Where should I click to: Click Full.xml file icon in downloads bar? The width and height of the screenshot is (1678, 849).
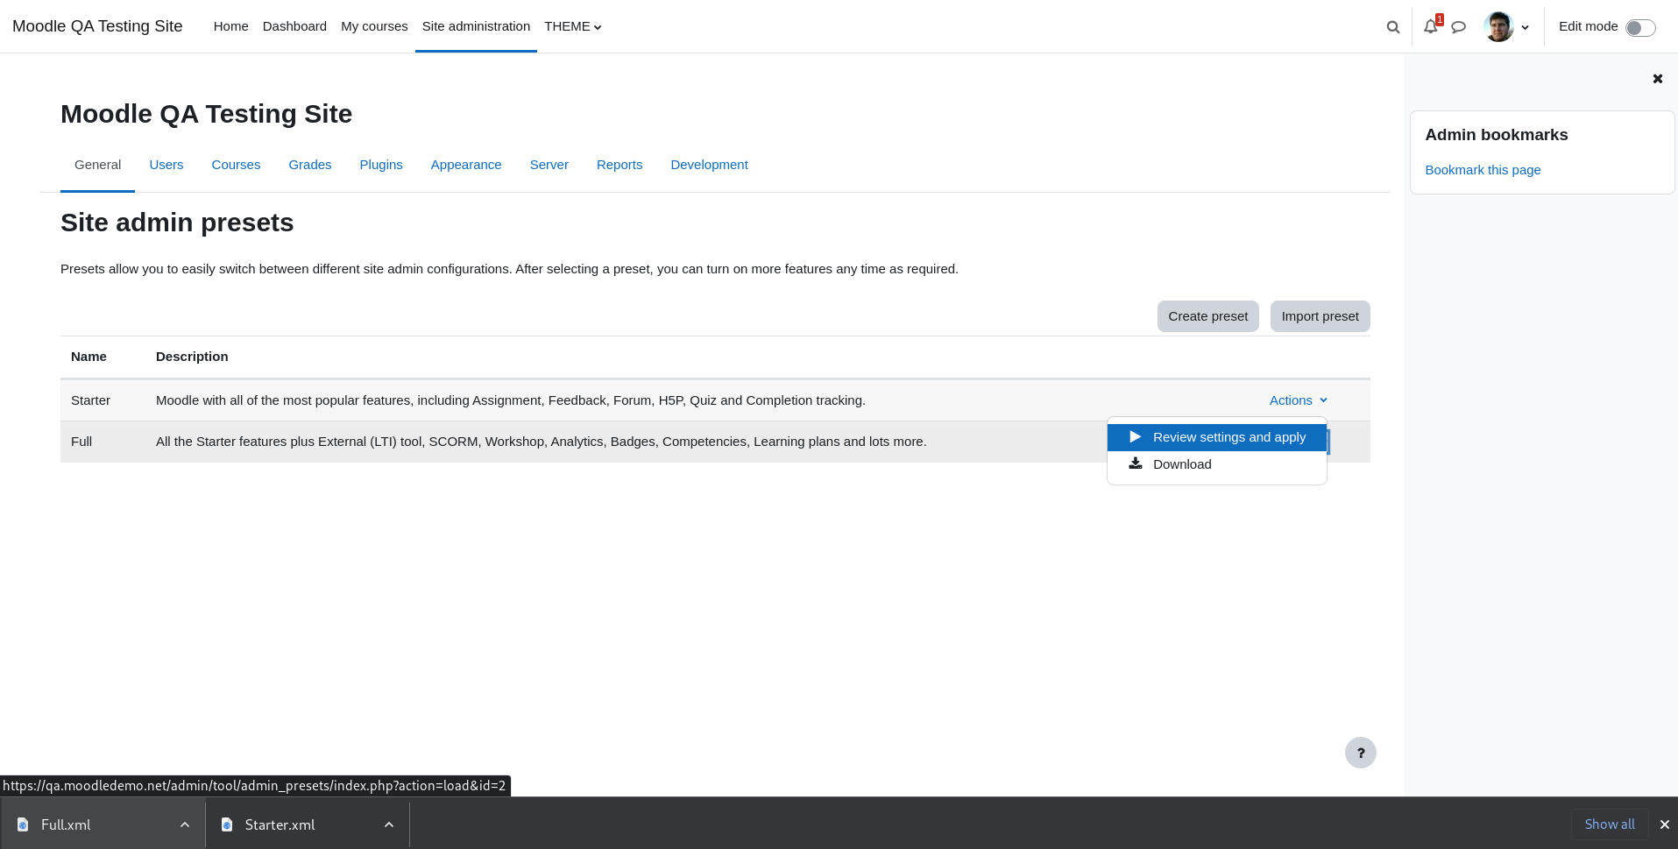(23, 824)
